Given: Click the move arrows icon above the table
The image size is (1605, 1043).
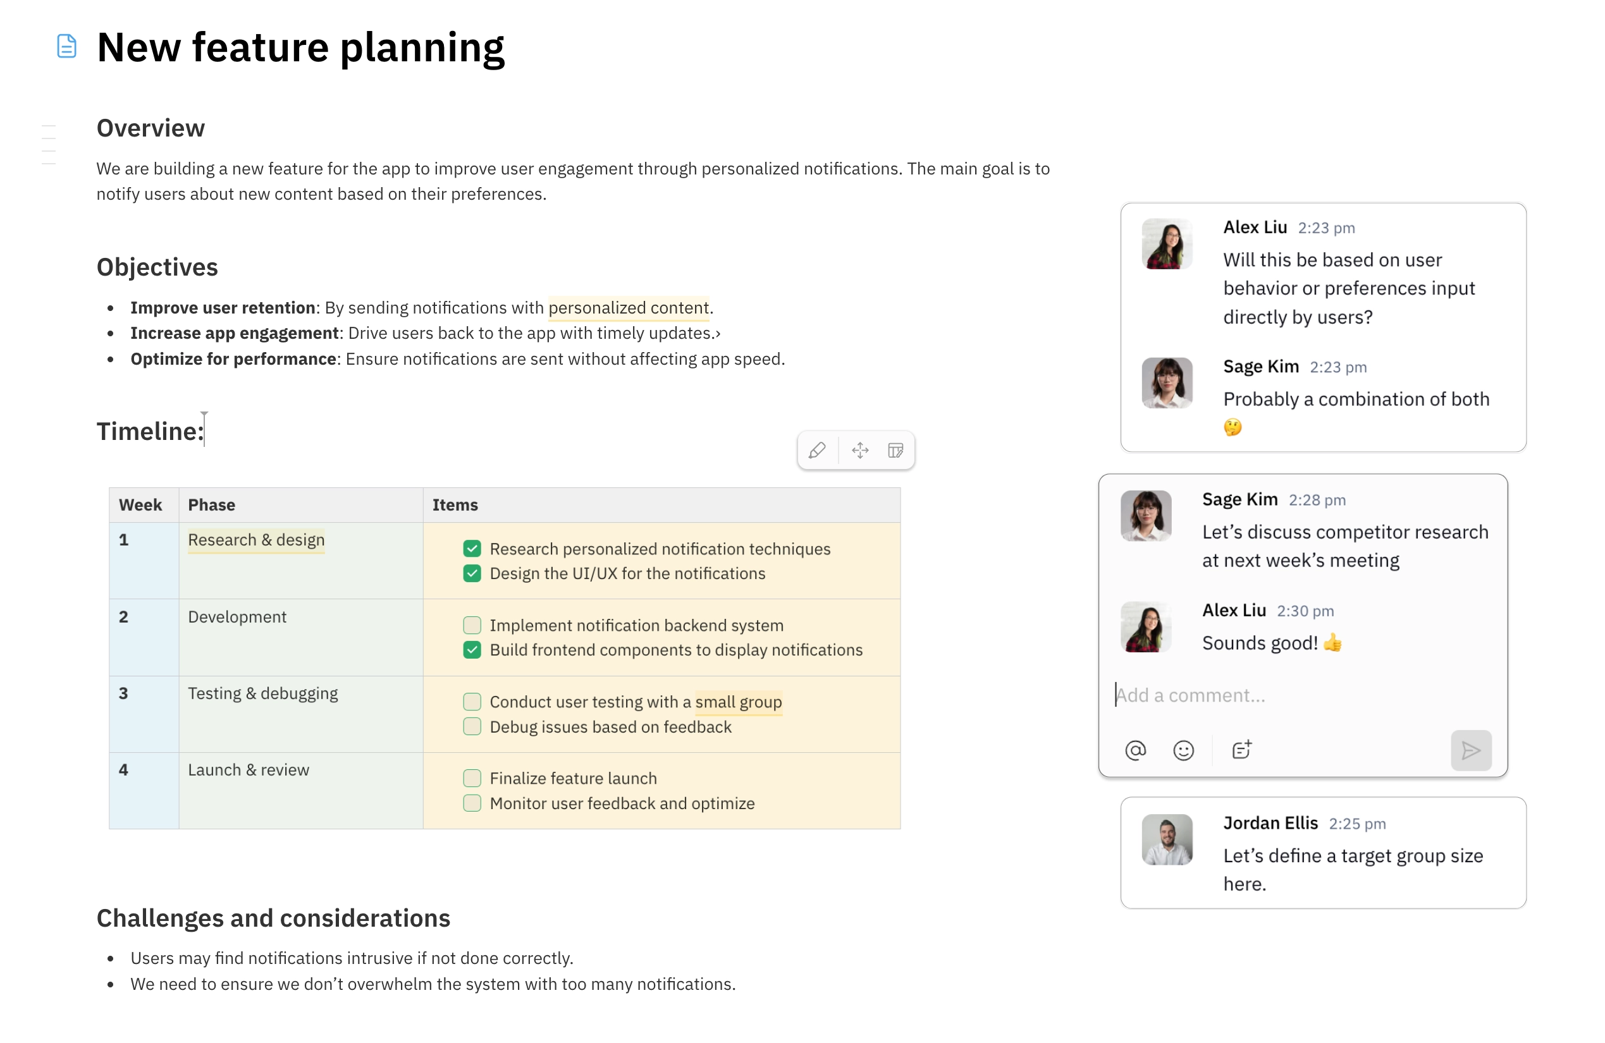Looking at the screenshot, I should point(860,449).
